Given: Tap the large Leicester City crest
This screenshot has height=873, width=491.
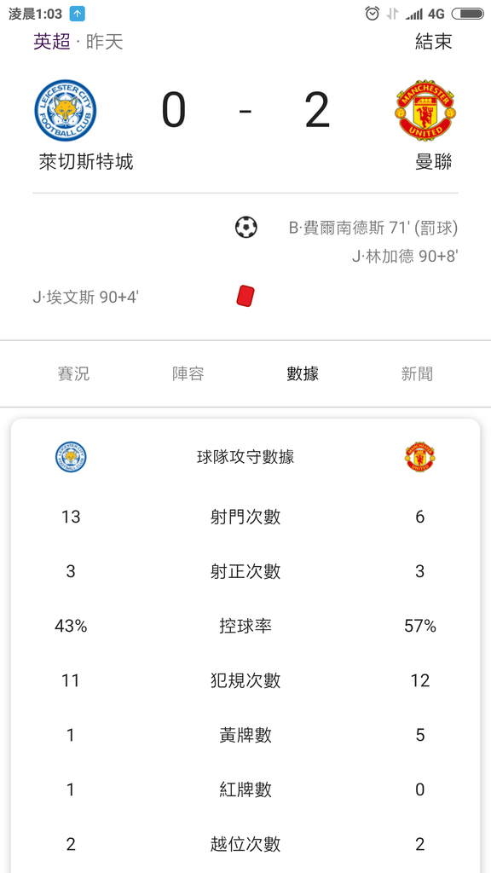Looking at the screenshot, I should click(x=66, y=110).
